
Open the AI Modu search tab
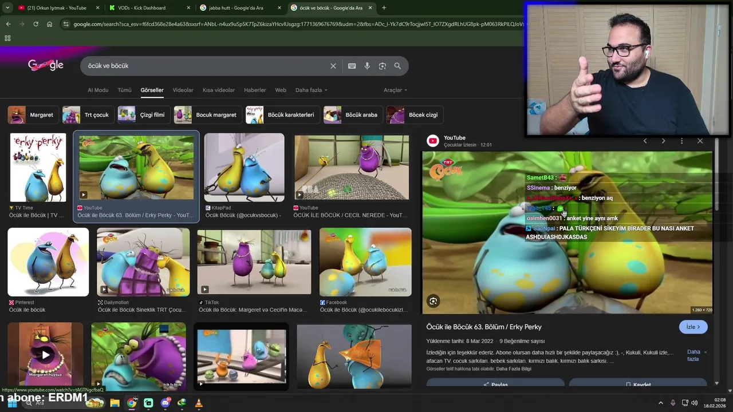point(98,90)
